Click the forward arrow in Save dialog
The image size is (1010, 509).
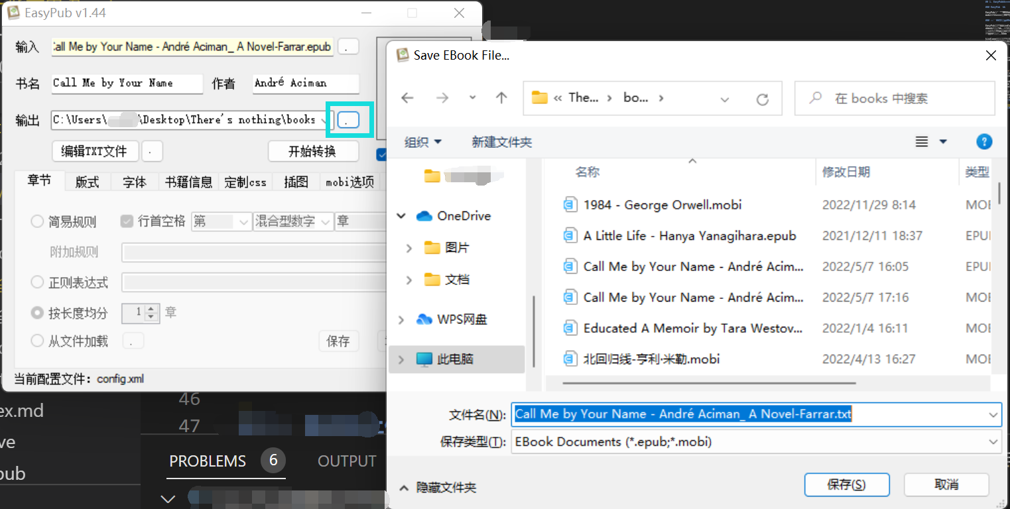(442, 98)
